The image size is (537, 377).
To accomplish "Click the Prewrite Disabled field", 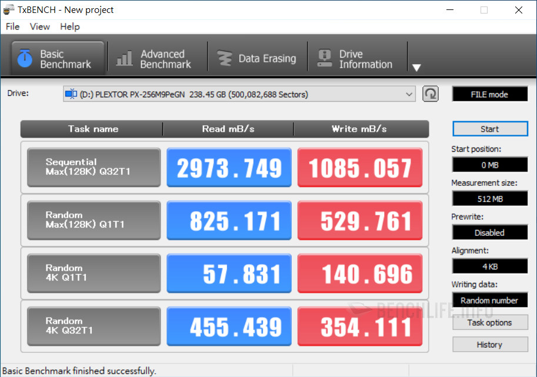I will [489, 232].
